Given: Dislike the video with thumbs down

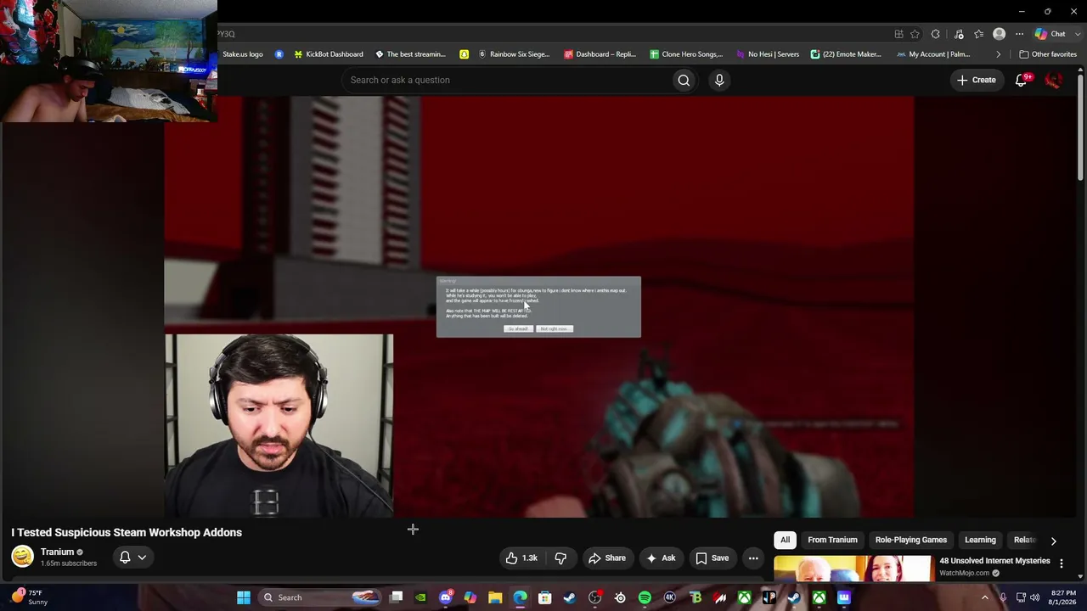Looking at the screenshot, I should pyautogui.click(x=560, y=558).
